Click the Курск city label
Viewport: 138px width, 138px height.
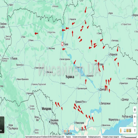pos(111,13)
